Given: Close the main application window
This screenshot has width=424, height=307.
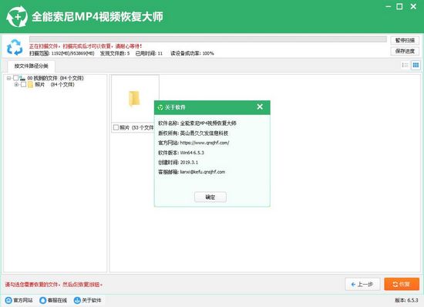Looking at the screenshot, I should pyautogui.click(x=413, y=6).
